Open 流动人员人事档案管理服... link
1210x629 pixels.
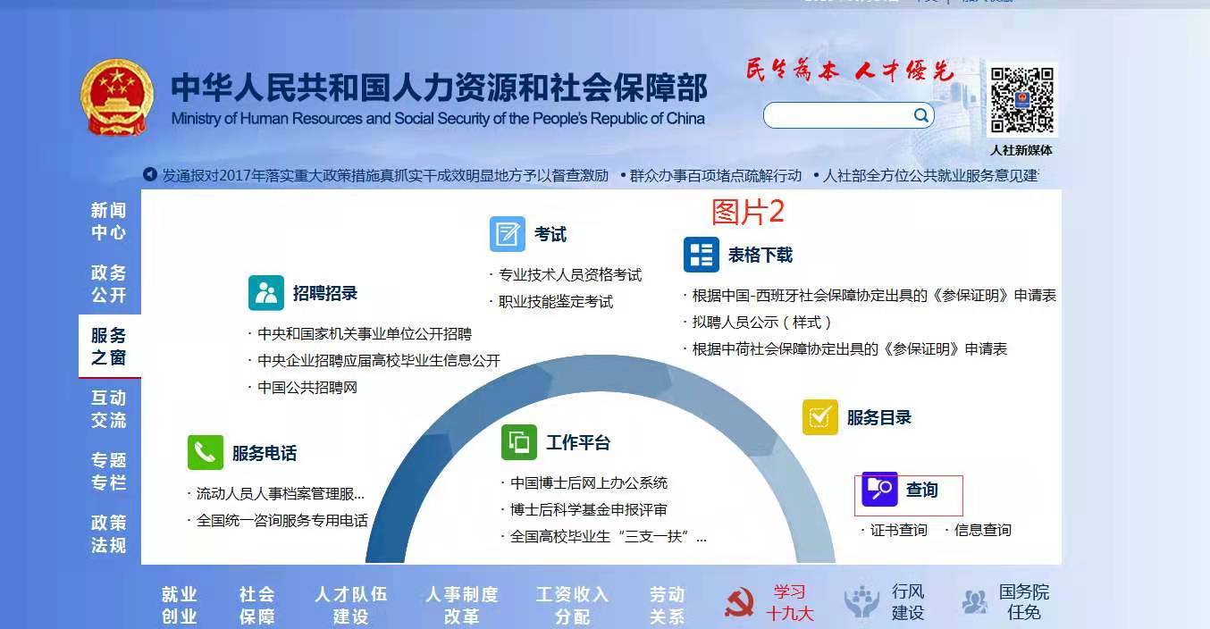pyautogui.click(x=281, y=493)
